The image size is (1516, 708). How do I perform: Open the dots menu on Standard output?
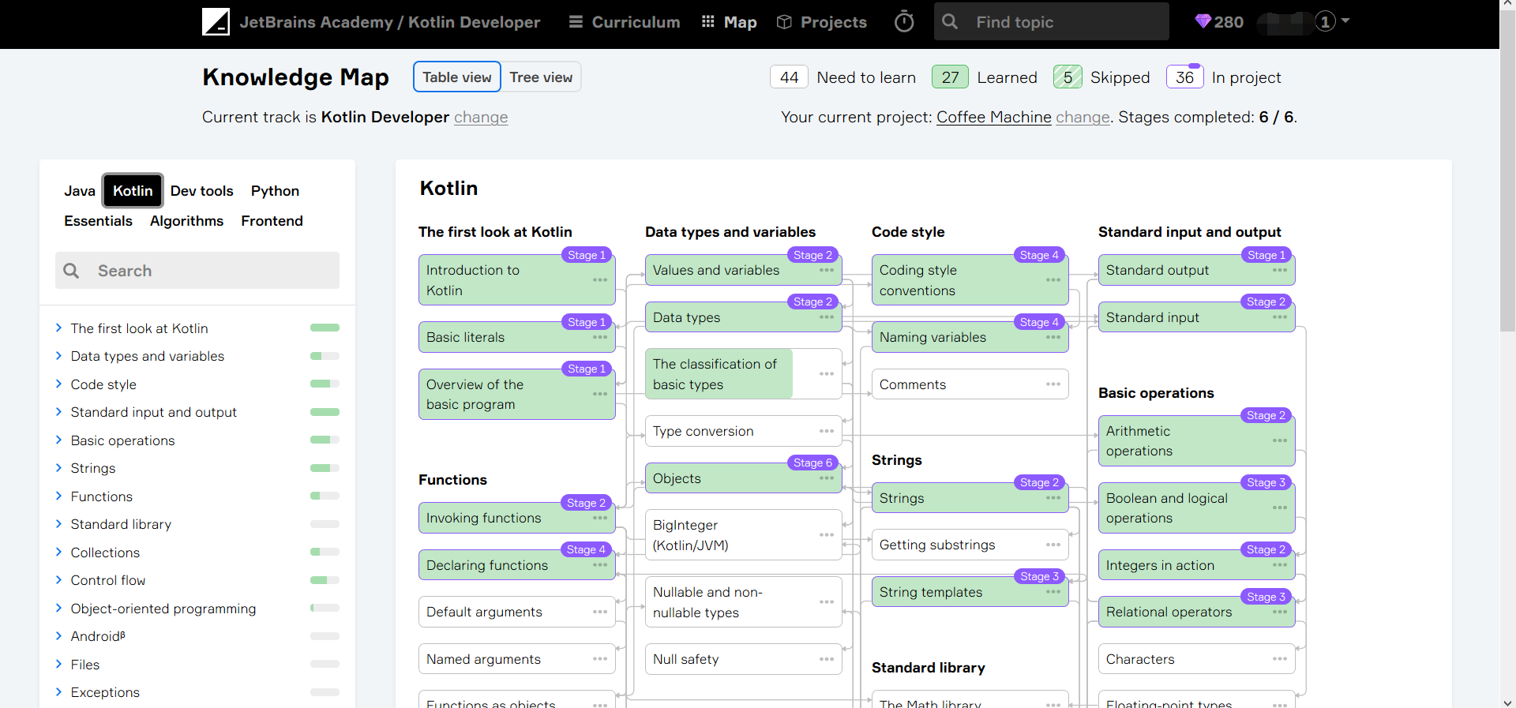pyautogui.click(x=1280, y=270)
